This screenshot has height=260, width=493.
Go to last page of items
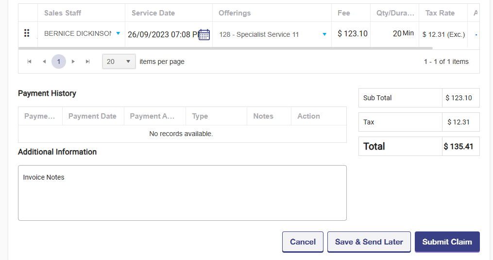[x=88, y=61]
